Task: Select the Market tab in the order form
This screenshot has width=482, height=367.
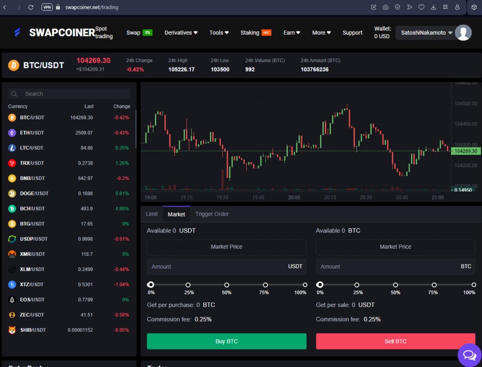Action: [176, 214]
